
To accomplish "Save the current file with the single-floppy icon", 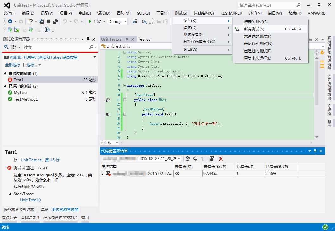I will 48,21.
